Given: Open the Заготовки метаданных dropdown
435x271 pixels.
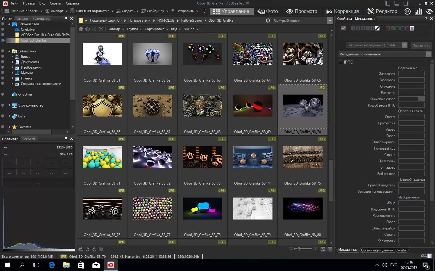Looking at the screenshot, I should pos(404,45).
